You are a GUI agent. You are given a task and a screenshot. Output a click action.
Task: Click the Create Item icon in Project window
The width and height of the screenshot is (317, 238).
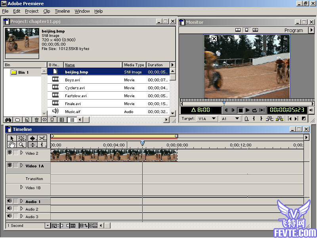click(x=27, y=120)
